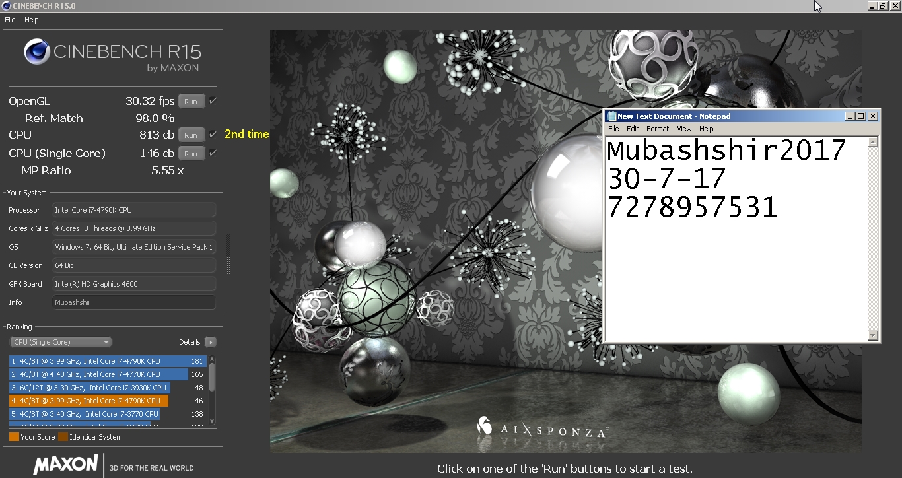Image resolution: width=902 pixels, height=478 pixels.
Task: Click the ranking Details arrow button
Action: [211, 342]
